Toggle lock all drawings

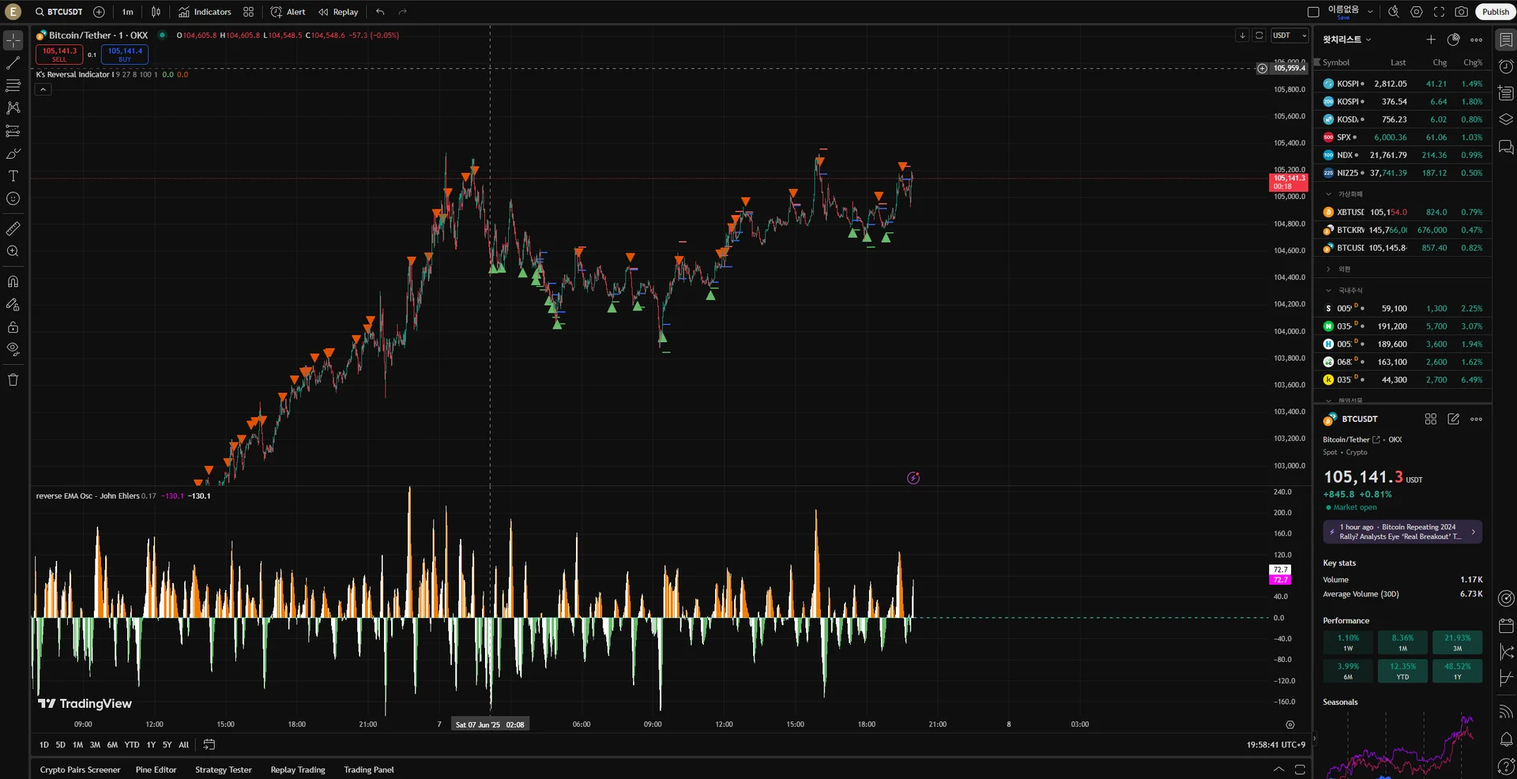pos(13,327)
